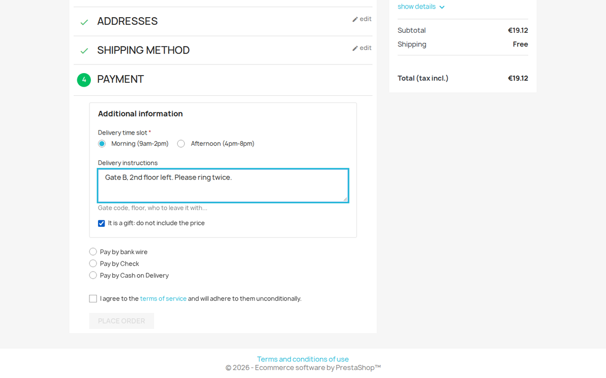Edit the Addresses step
This screenshot has height=378, width=606.
362,19
